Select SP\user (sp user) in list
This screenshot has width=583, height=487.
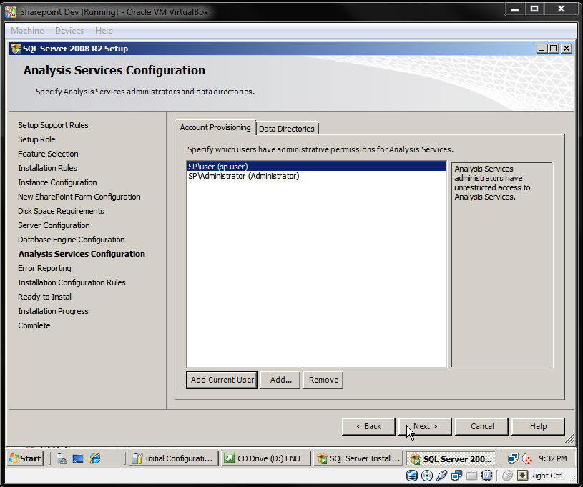pyautogui.click(x=316, y=167)
